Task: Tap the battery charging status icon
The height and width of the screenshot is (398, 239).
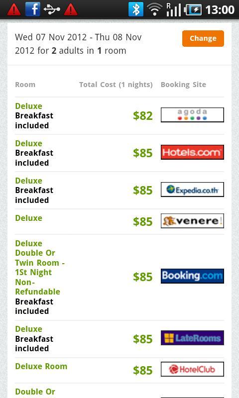Action: 193,9
